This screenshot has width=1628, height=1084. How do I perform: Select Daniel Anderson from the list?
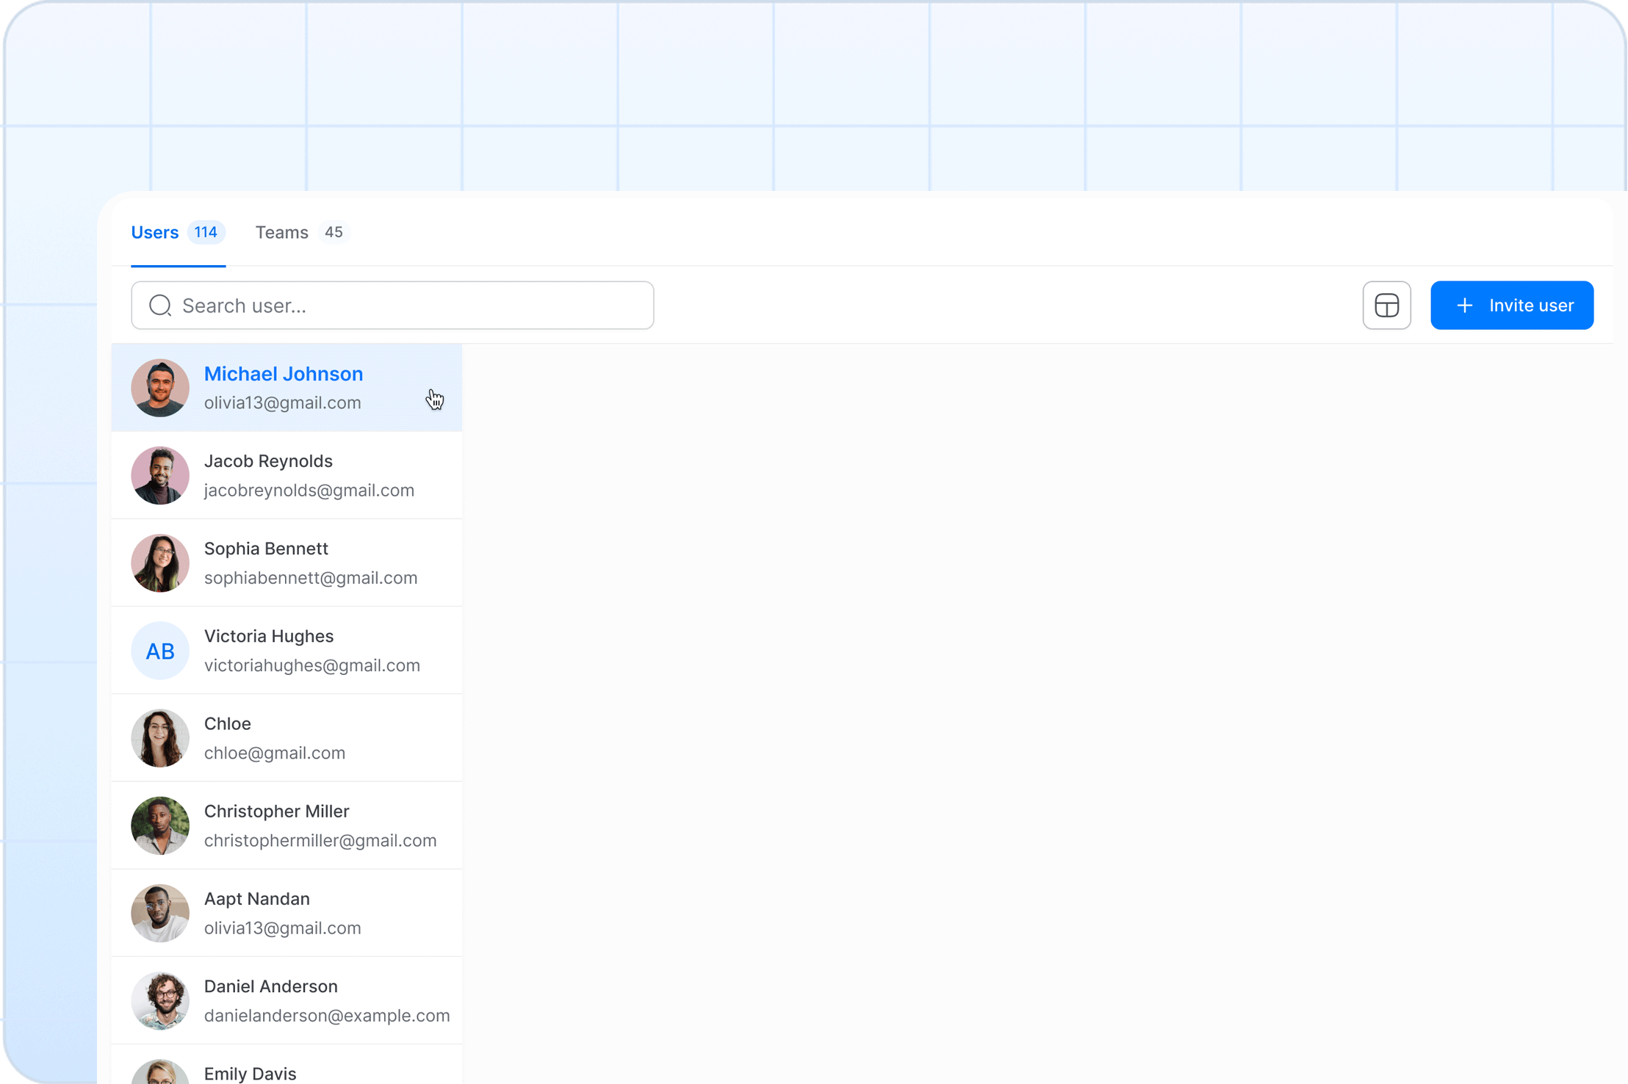287,1001
